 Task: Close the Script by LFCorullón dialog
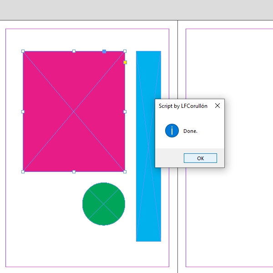[217, 106]
